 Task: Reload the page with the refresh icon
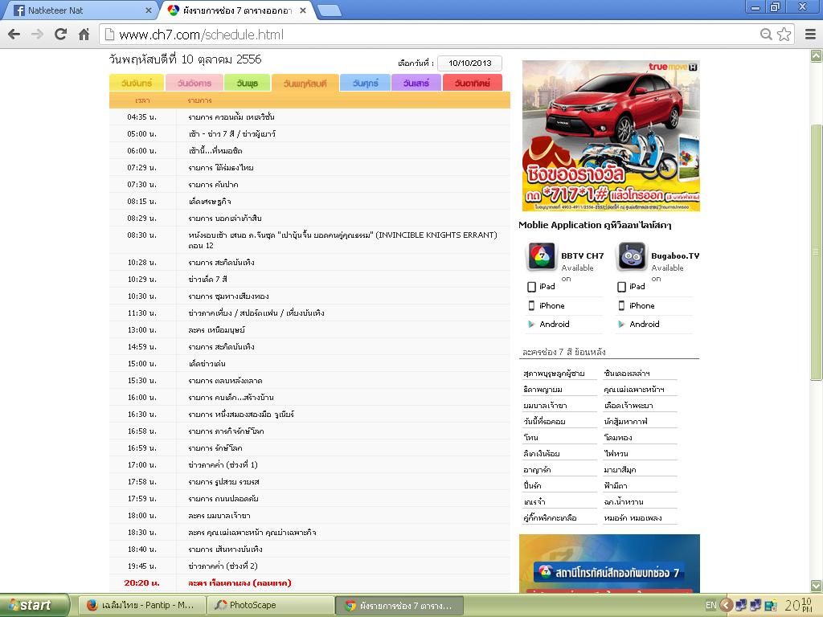(x=60, y=35)
